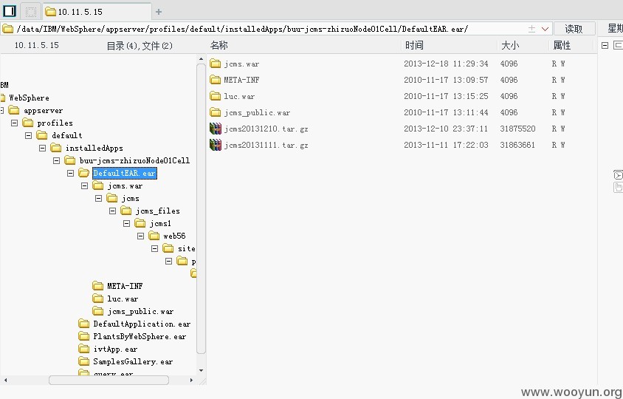Select the site node in the tree
Viewport: 623px width, 399px height.
click(186, 248)
